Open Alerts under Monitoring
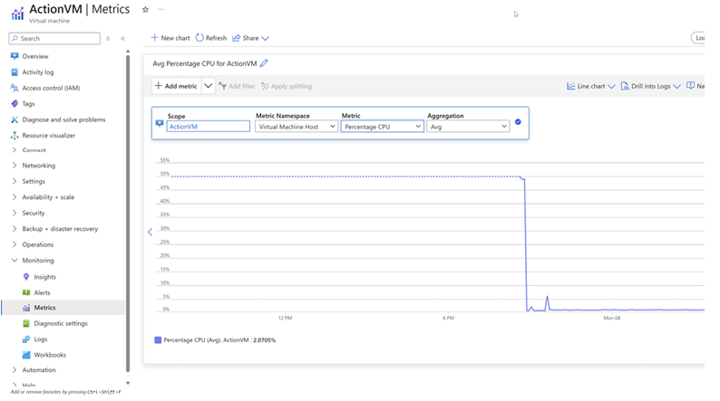720x401 pixels. (x=43, y=292)
